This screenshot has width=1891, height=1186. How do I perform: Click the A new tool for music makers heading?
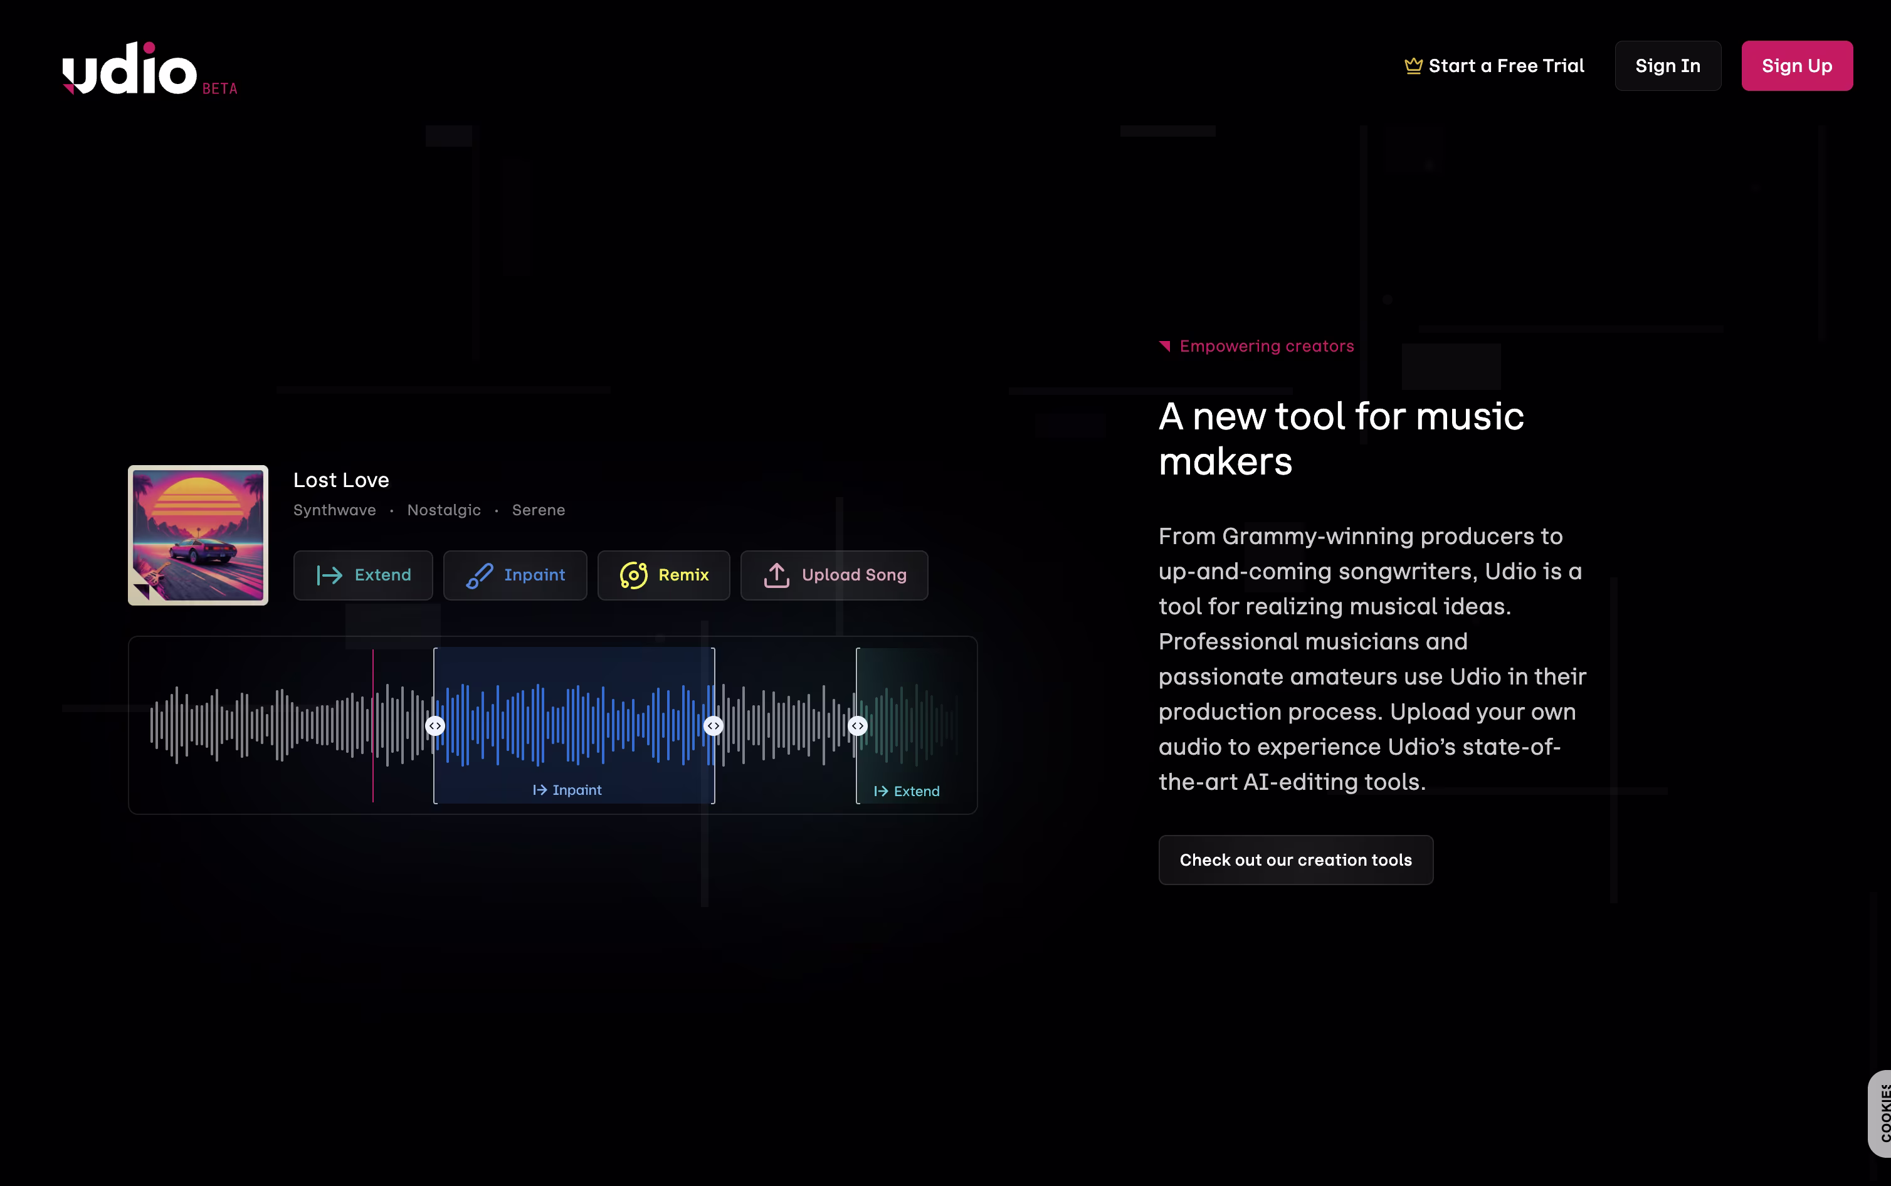1341,438
